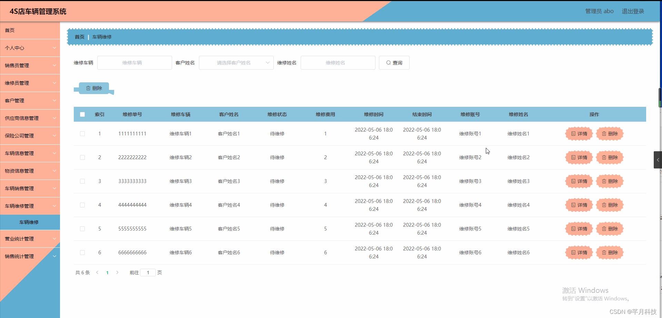Screen dimensions: 662x318
Task: Select the checkbox beside 维修车辆3
Action: 82,181
